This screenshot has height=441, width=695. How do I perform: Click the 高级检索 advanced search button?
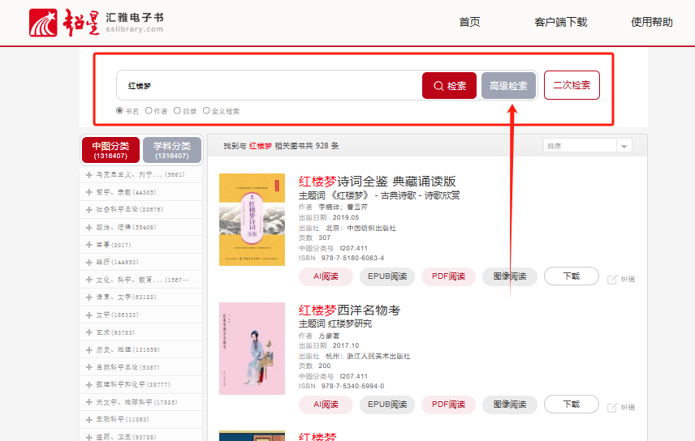pos(508,86)
